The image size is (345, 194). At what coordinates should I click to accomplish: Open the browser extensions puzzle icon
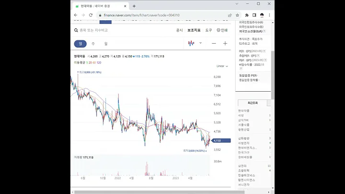click(x=247, y=15)
